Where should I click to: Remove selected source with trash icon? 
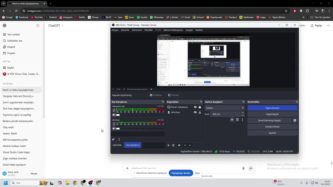(x=173, y=145)
